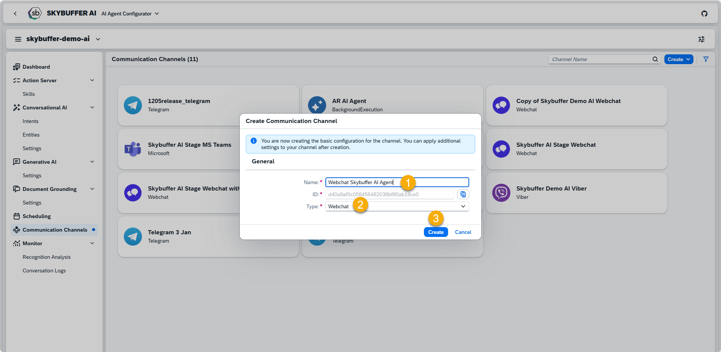Collapse the Conversational AI section chevron
Image resolution: width=721 pixels, height=352 pixels.
pyautogui.click(x=92, y=108)
